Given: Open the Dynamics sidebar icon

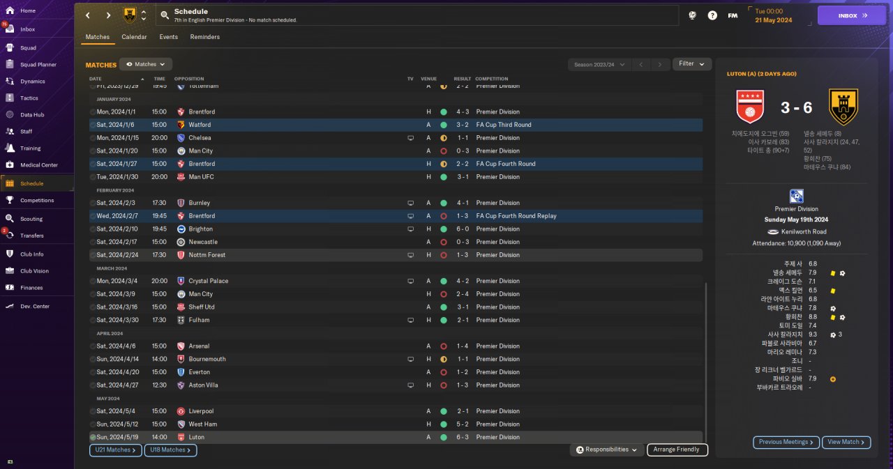Looking at the screenshot, I should (x=10, y=82).
